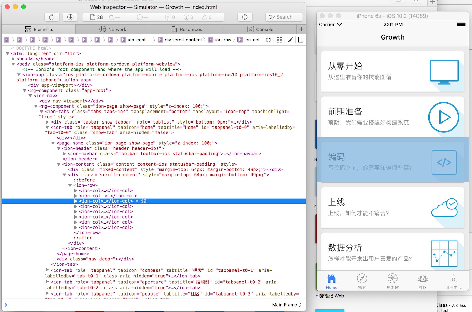Select the ion-row breadcrumb
Image resolution: width=472 pixels, height=312 pixels.
tap(220, 40)
